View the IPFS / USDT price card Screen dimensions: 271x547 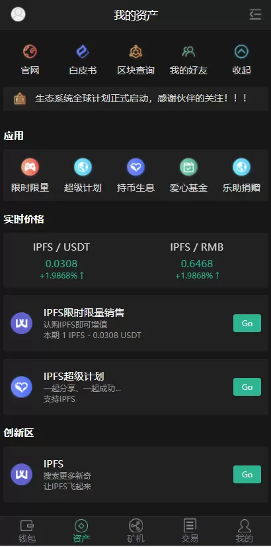(x=61, y=261)
